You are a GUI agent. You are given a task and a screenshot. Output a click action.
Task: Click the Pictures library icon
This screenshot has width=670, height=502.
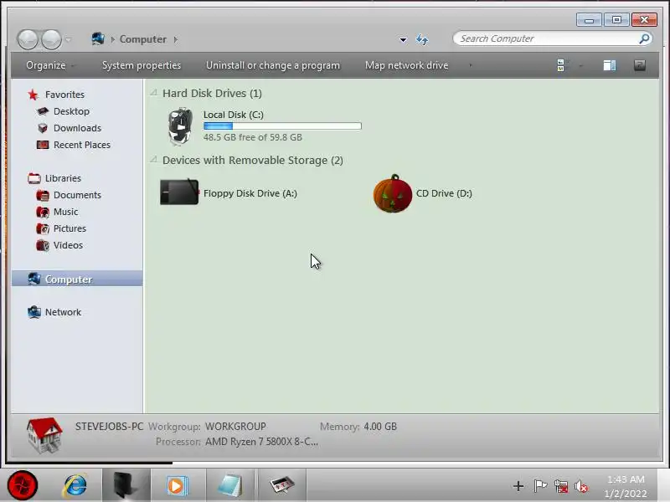pos(43,228)
